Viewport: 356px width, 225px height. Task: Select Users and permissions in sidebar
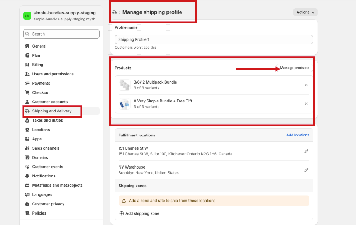coord(53,74)
